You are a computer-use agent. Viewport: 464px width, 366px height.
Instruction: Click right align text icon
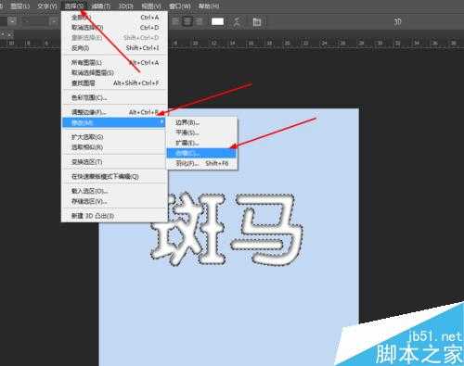[x=199, y=21]
